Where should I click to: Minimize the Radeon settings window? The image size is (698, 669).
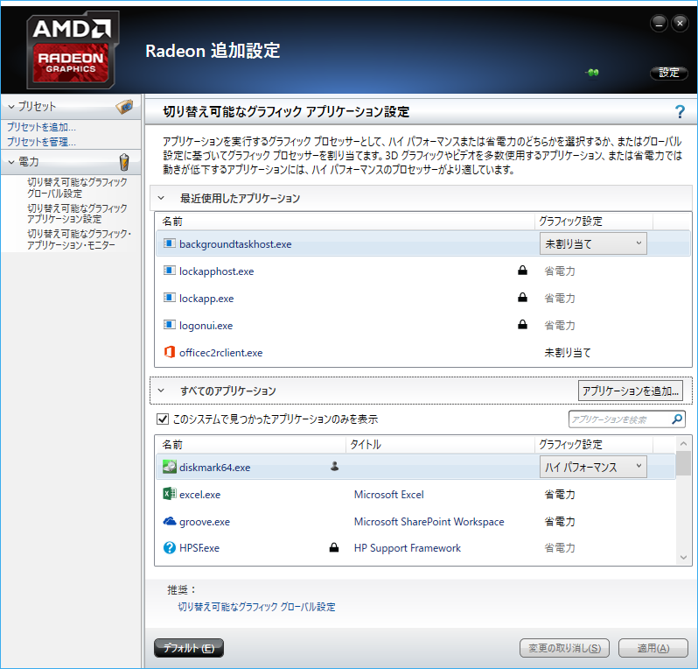[x=659, y=23]
